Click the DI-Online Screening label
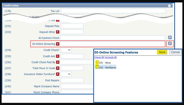This screenshot has width=184, height=105. [x=44, y=44]
